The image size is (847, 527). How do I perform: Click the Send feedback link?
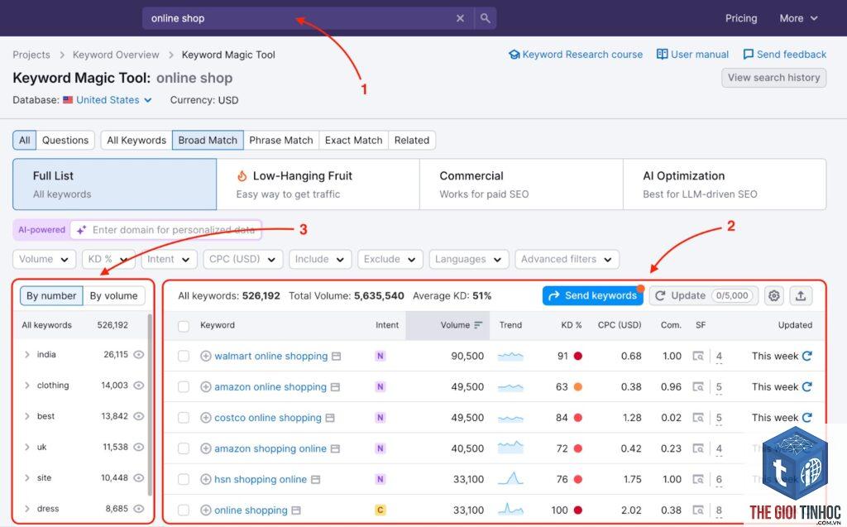pos(785,55)
